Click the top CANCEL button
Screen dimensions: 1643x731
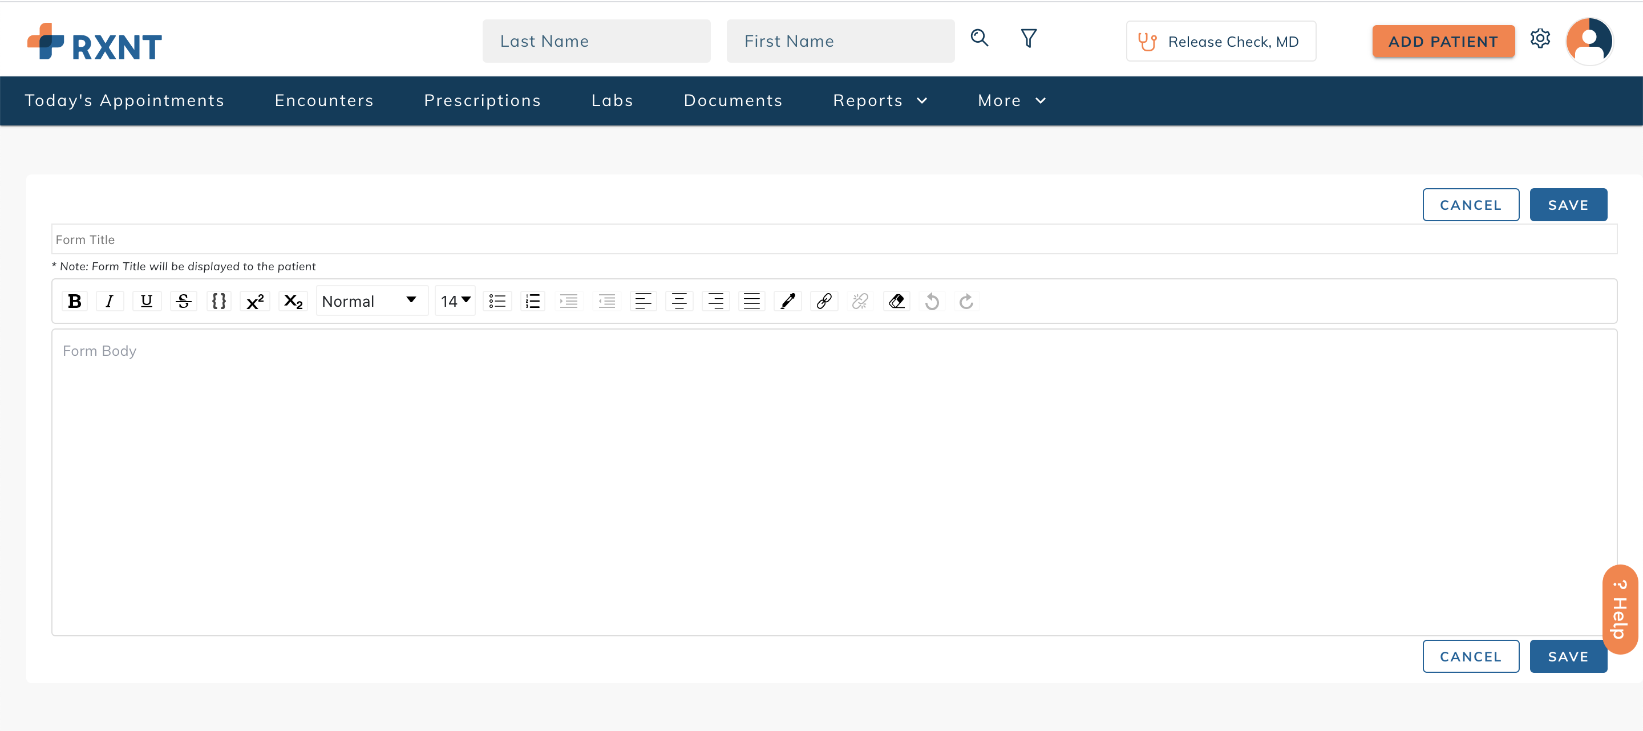click(1471, 205)
